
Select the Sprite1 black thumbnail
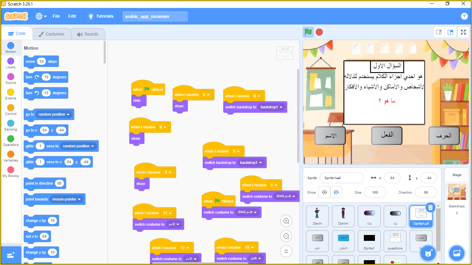coord(369,241)
